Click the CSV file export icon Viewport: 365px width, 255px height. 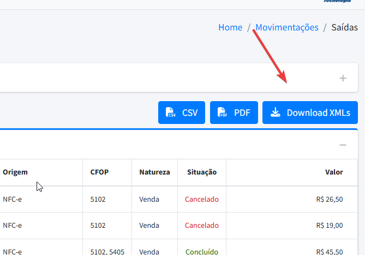(x=171, y=113)
